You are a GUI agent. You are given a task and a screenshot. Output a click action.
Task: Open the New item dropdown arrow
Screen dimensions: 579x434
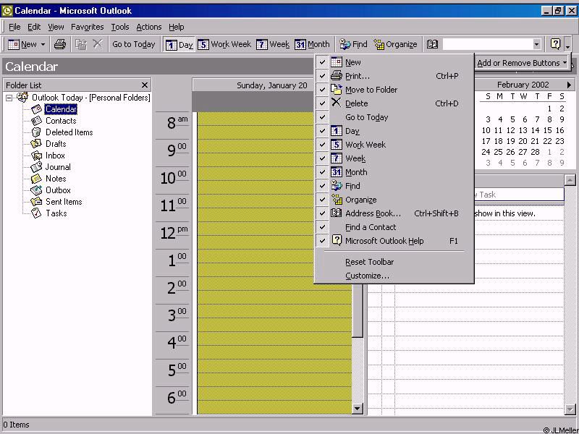pyautogui.click(x=43, y=44)
